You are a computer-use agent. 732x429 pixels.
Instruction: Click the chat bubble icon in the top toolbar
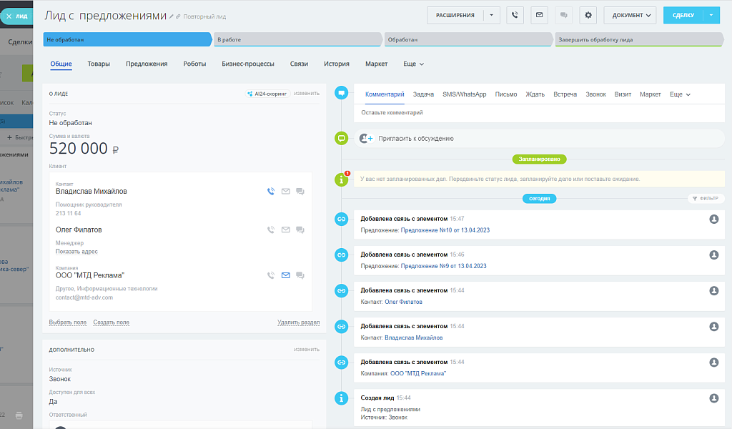pos(563,14)
